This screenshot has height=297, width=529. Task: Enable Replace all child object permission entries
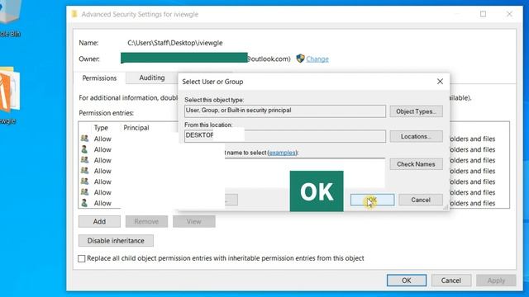(x=81, y=258)
